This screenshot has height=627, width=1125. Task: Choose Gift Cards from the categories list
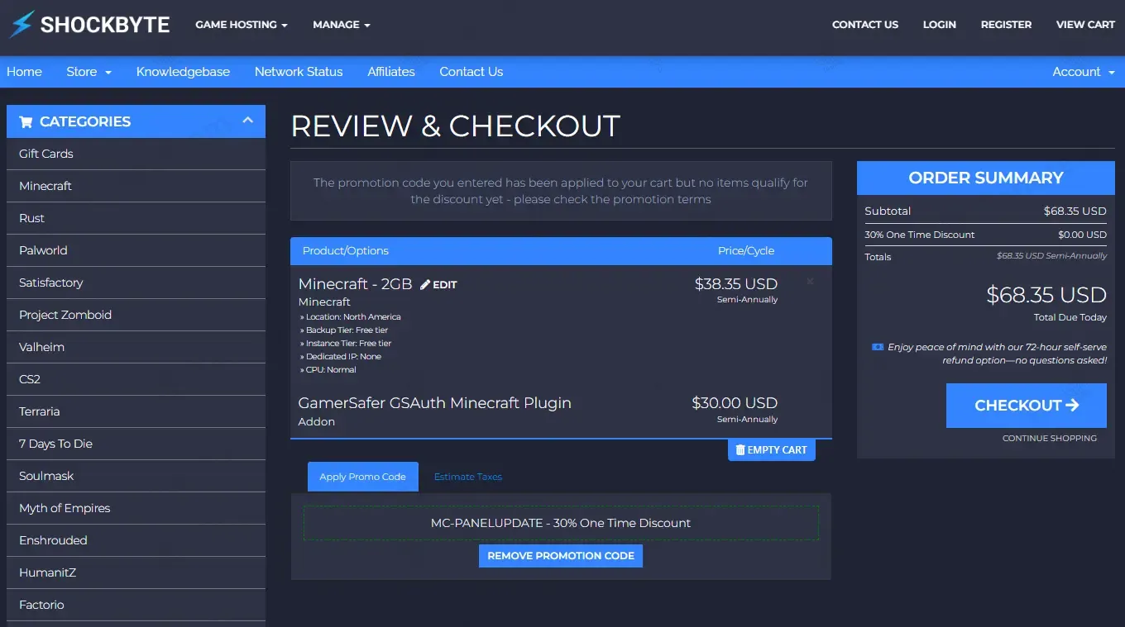(46, 154)
